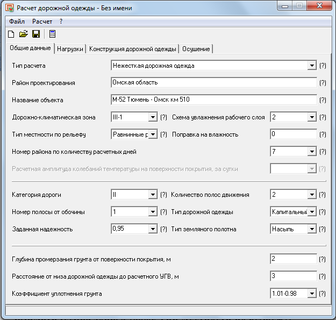The image size is (336, 320).
Task: Click the (?) help next to Коэффициент уплотнения грунта
Action: [x=322, y=294]
